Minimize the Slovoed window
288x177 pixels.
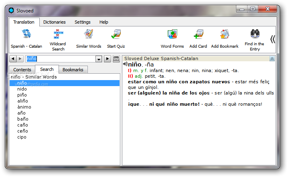click(x=242, y=9)
